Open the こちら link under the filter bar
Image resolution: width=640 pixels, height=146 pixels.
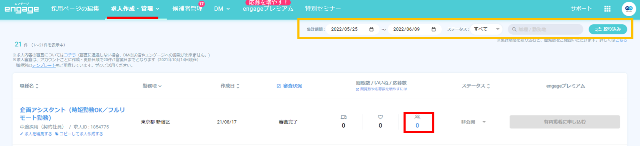621,40
